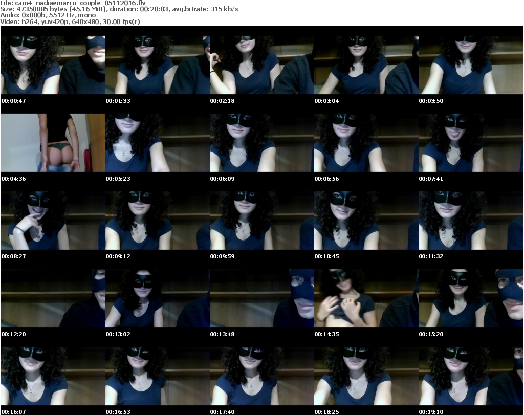Click the last frame at 00:19:10
The height and width of the screenshot is (415, 524).
(x=470, y=376)
